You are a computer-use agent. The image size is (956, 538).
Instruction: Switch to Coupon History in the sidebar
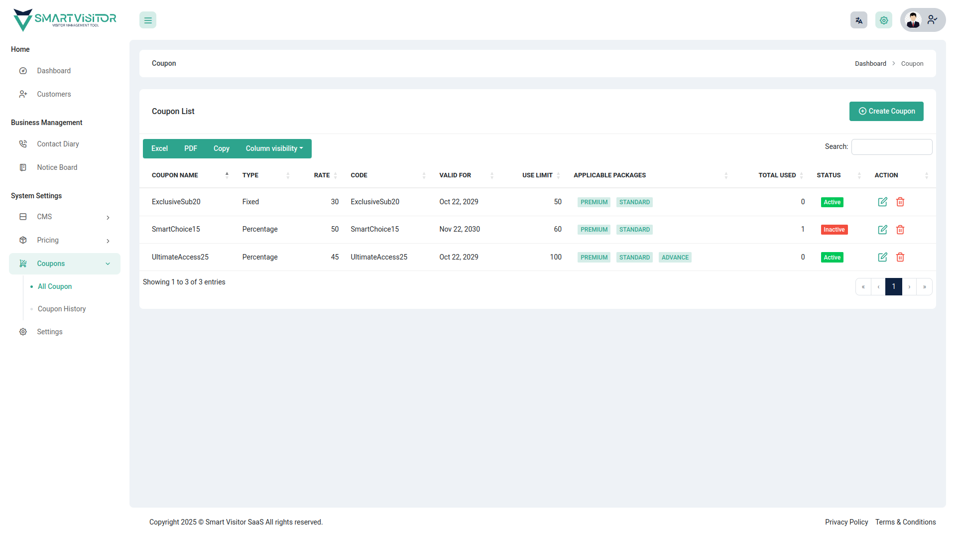point(61,309)
